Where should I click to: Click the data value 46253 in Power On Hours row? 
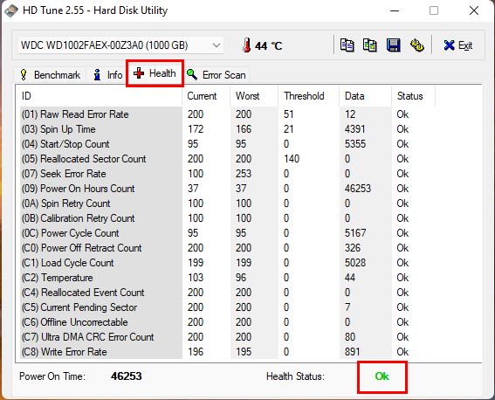(358, 189)
